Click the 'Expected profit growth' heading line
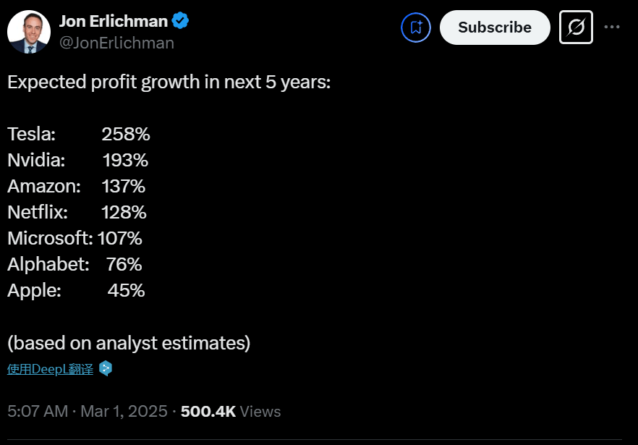638x445 pixels. [169, 82]
